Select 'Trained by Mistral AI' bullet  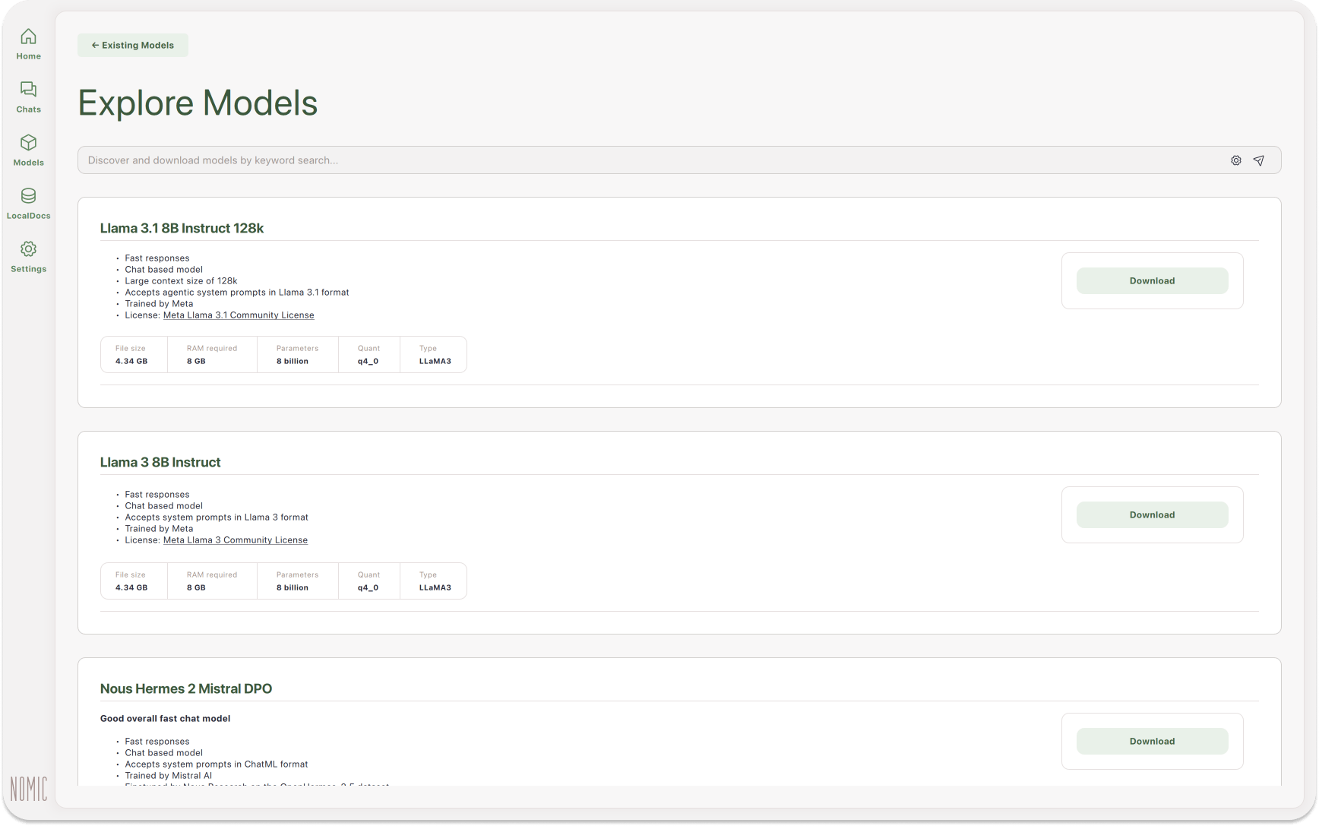click(169, 775)
